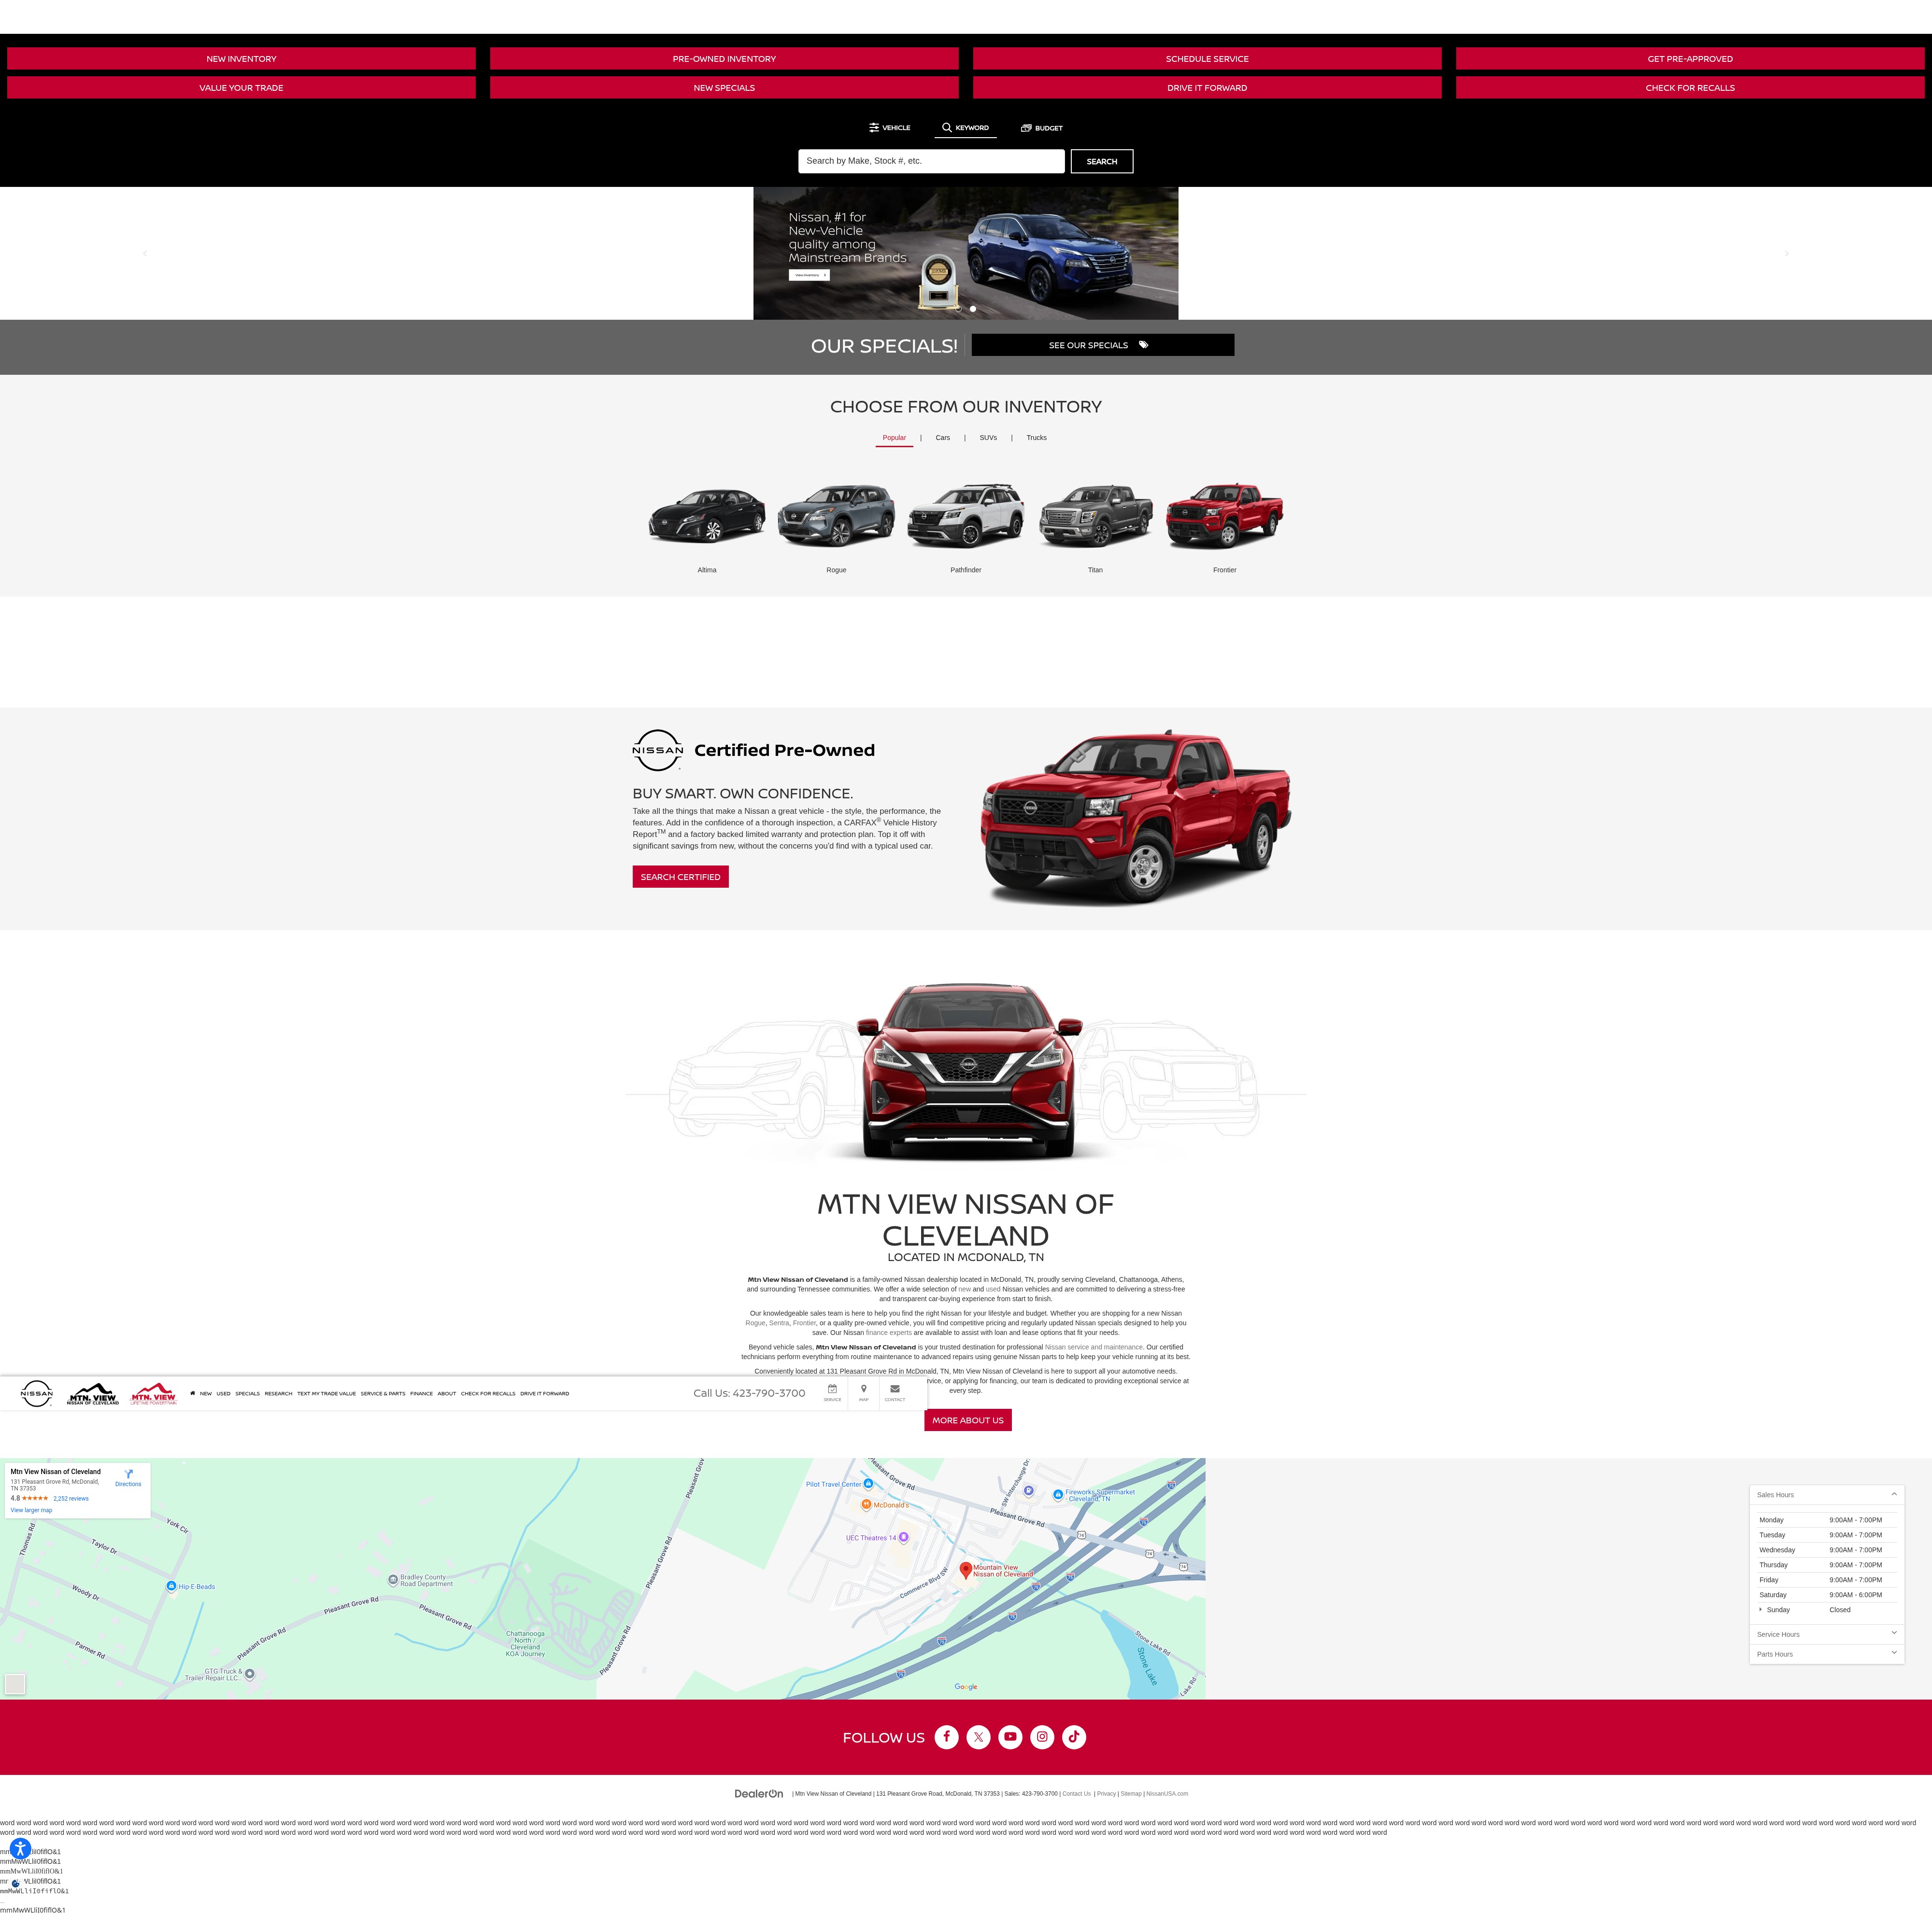Click the DealerOn logo in footer

[x=759, y=1793]
